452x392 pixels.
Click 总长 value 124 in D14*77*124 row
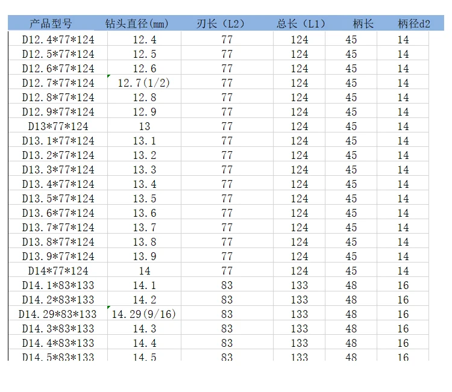299,271
